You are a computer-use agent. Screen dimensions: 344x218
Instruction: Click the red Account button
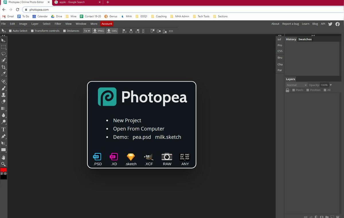107,24
